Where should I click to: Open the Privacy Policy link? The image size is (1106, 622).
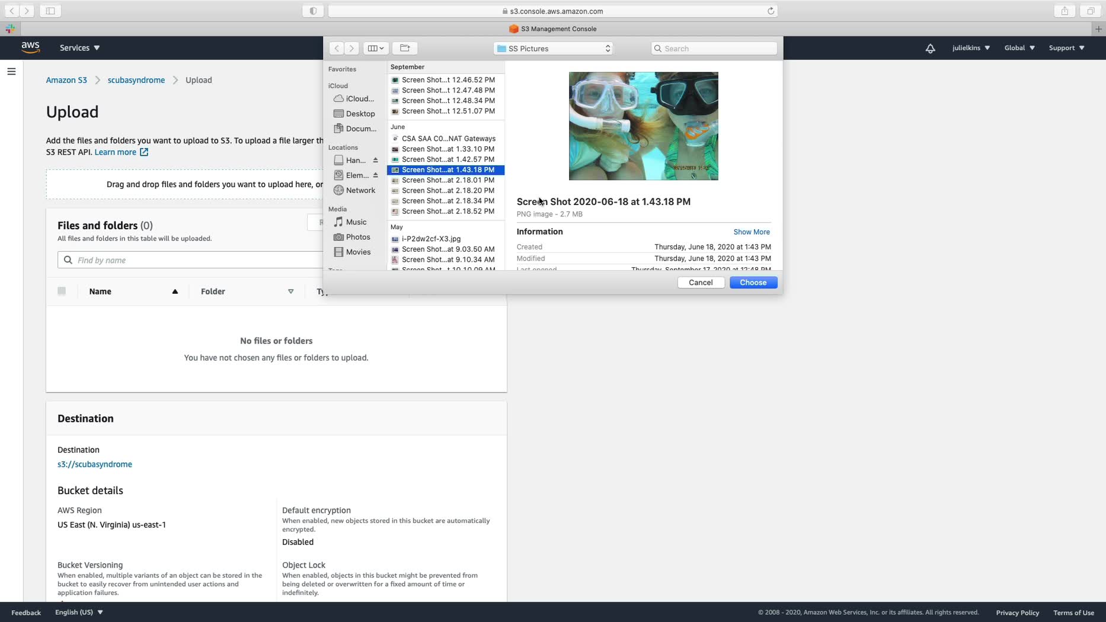1018,613
